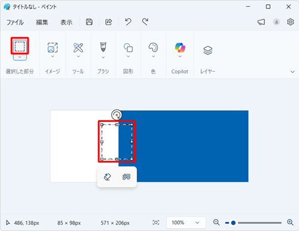Click the Tools pencil-and-brush icon
The width and height of the screenshot is (299, 231).
pyautogui.click(x=78, y=47)
